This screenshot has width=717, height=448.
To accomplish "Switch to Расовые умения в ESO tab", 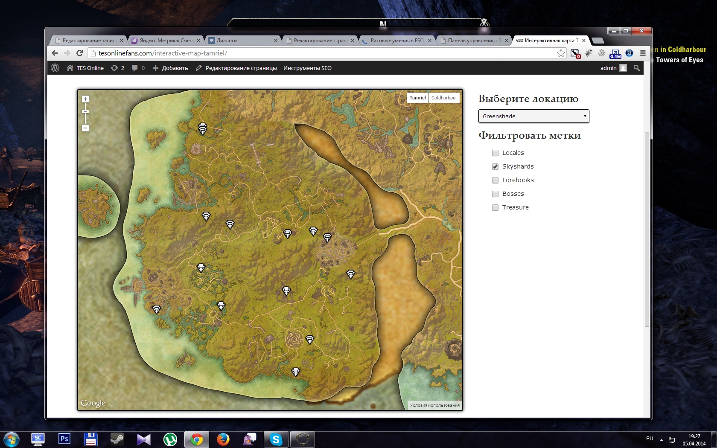I will tap(397, 41).
